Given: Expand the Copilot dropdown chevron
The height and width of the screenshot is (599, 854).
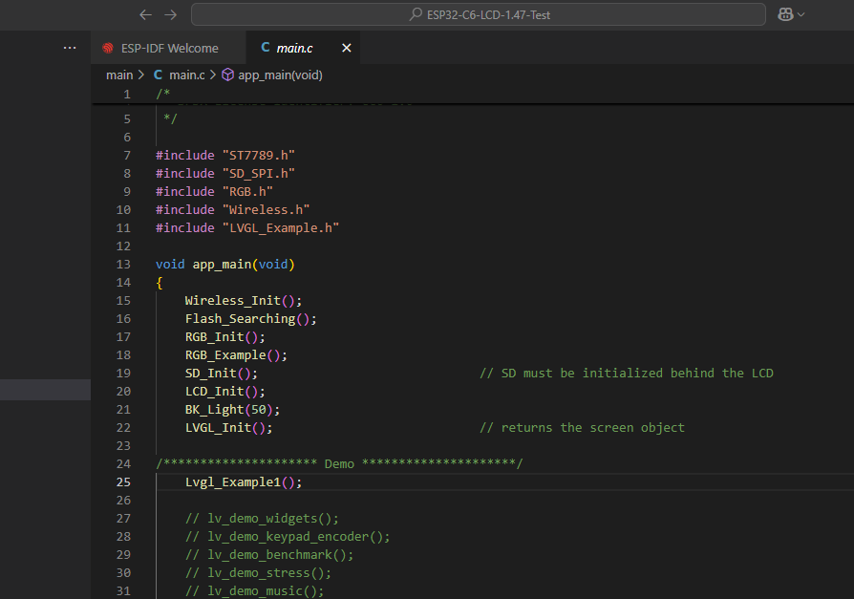Looking at the screenshot, I should tap(801, 14).
